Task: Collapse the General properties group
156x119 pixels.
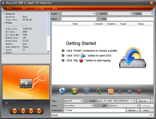Action: [x=3, y=14]
